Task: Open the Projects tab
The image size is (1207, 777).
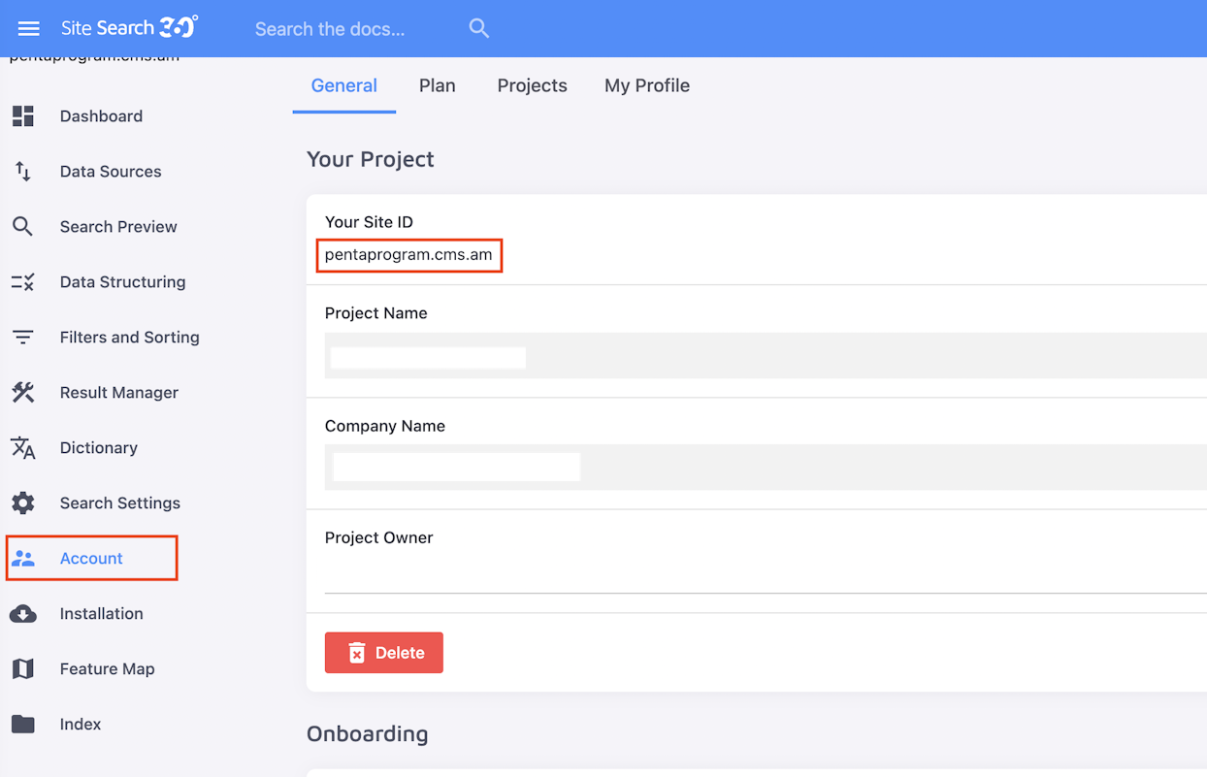Action: point(532,85)
